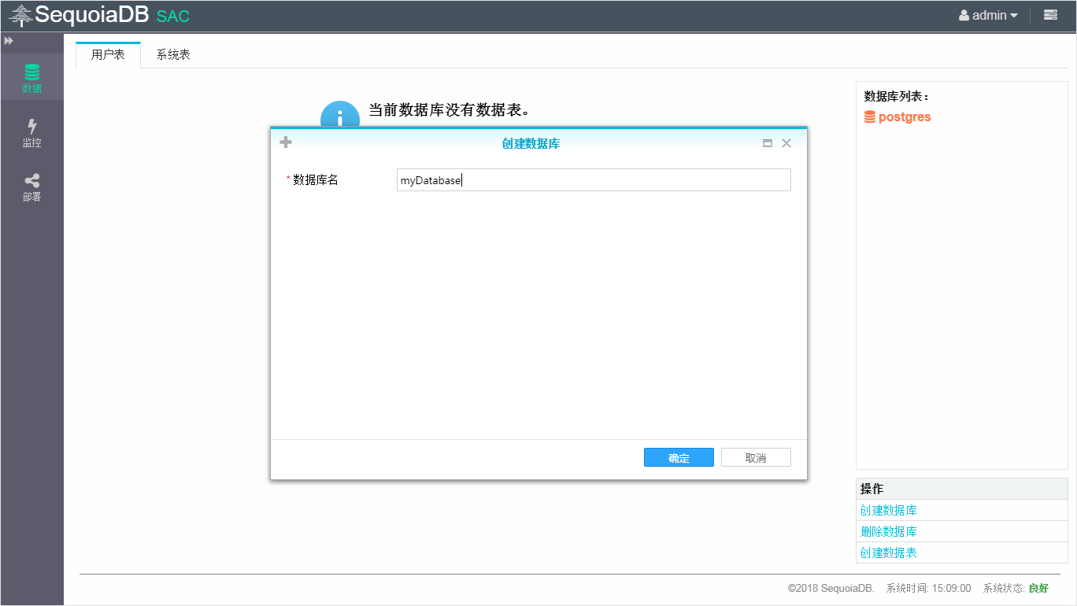Click the server list icon beside admin
The image size is (1077, 606).
click(x=1050, y=15)
